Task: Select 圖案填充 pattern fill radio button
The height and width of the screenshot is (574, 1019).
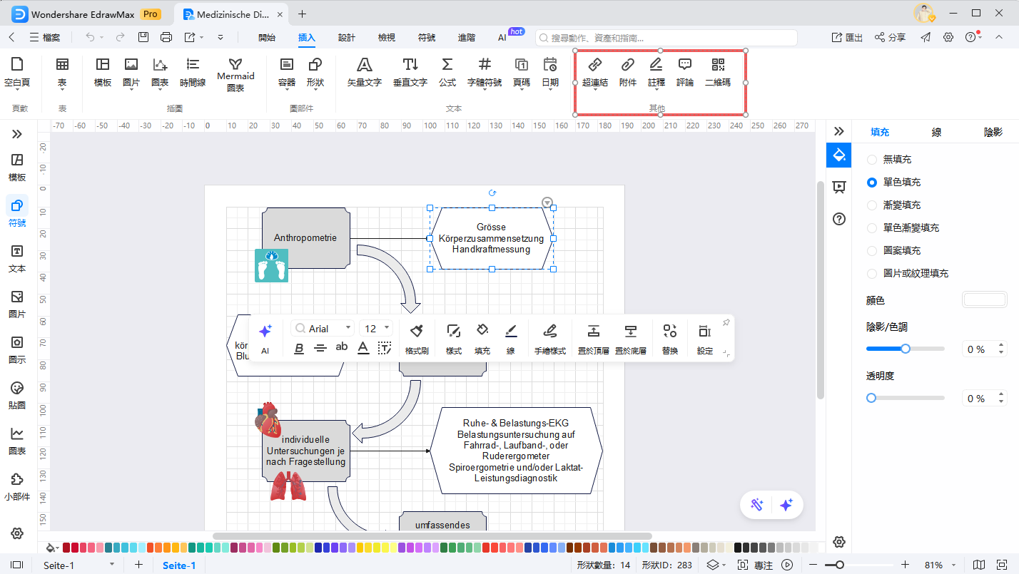Action: coord(872,251)
